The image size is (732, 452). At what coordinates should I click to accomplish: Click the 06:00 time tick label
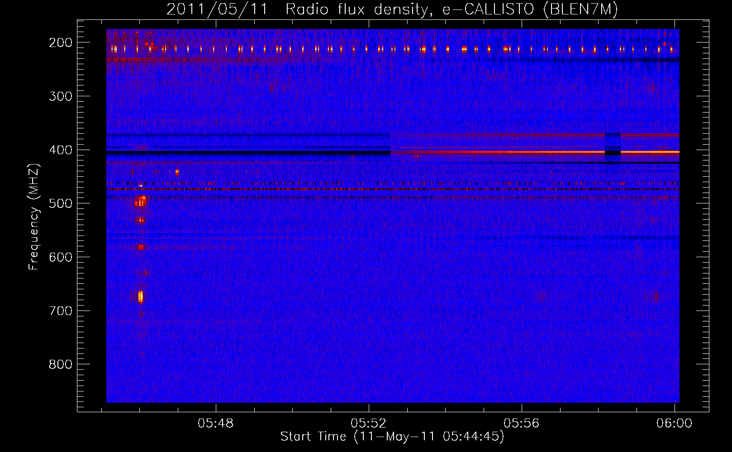click(675, 423)
